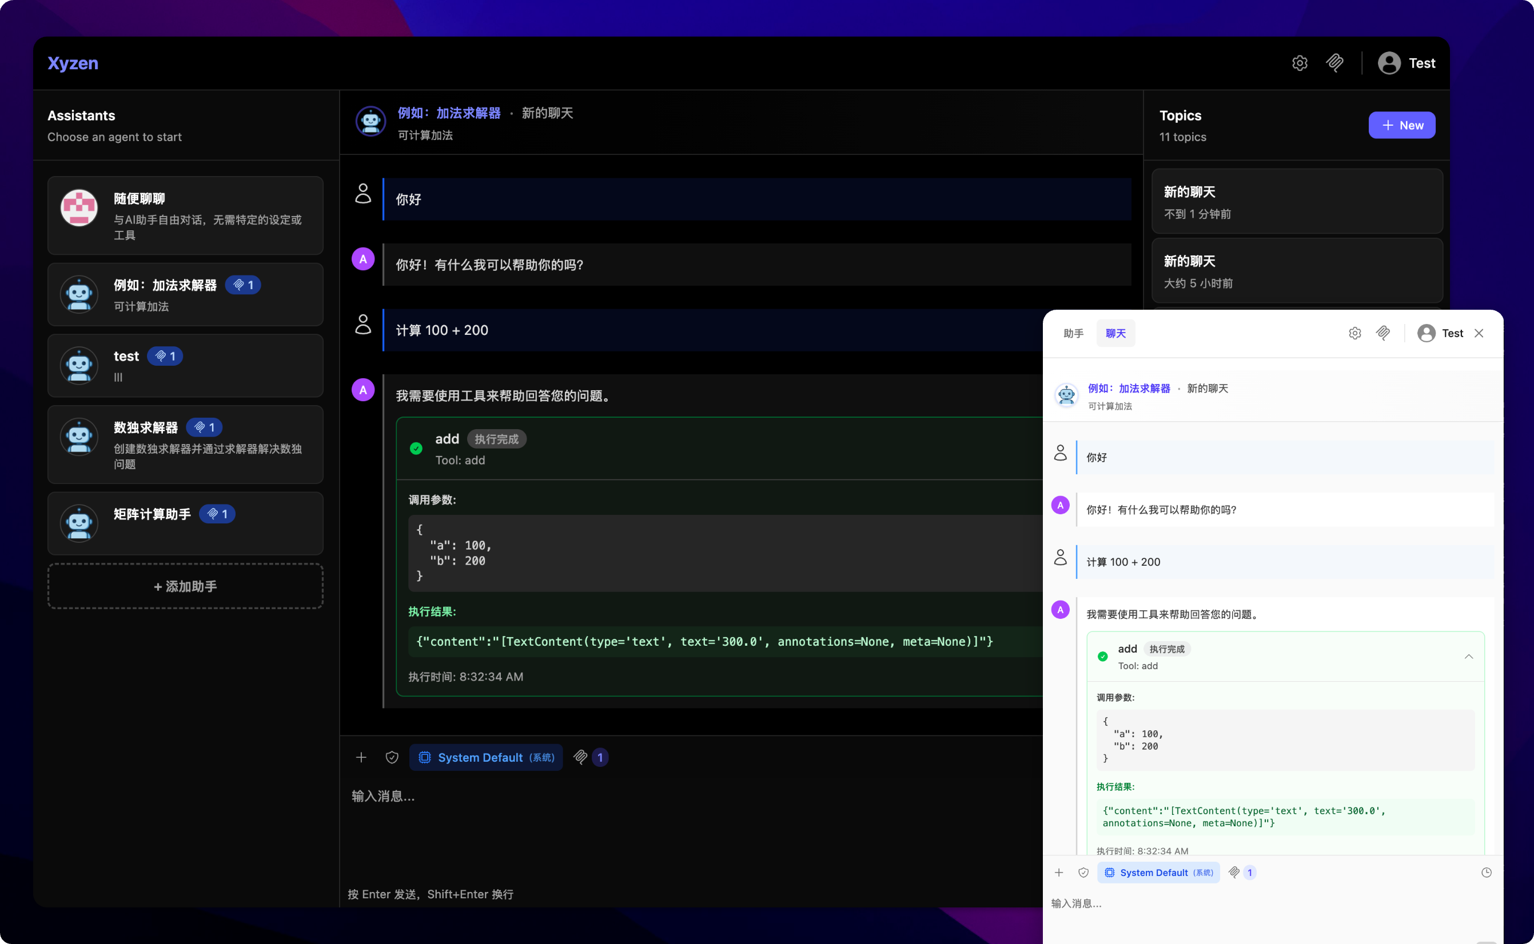This screenshot has height=944, width=1534.
Task: Click the settings gear in the popup panel
Action: (x=1354, y=333)
